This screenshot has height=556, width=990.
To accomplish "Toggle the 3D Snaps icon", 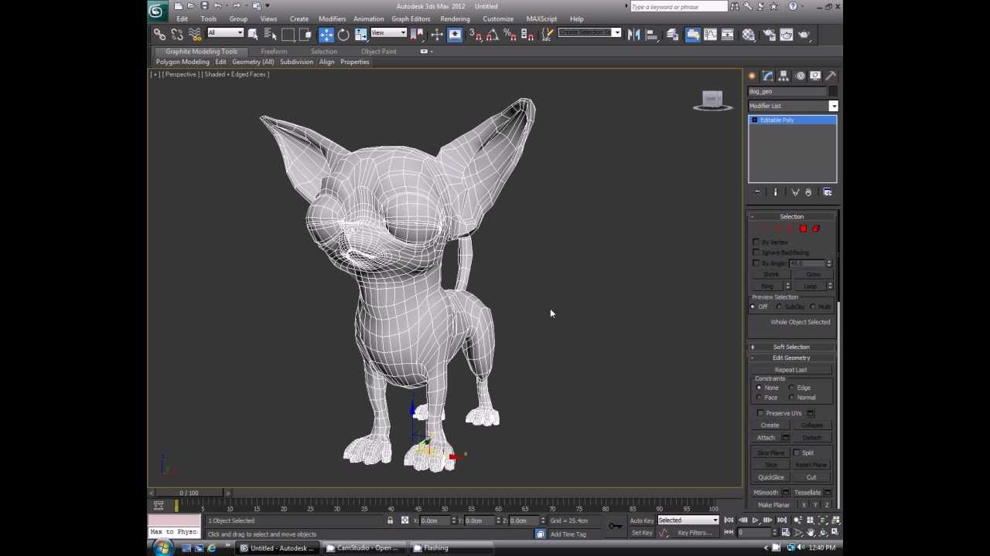I will [476, 34].
